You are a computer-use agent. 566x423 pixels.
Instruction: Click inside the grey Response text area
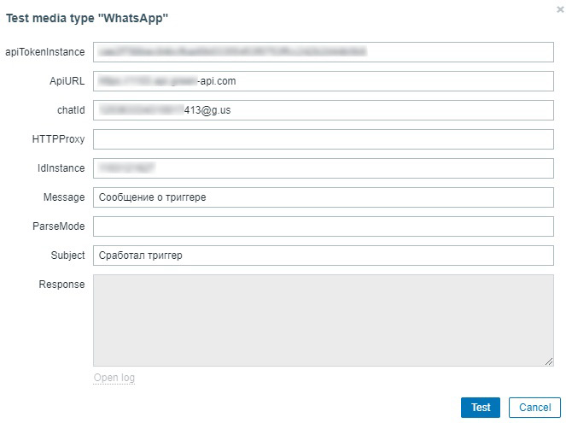coord(323,320)
